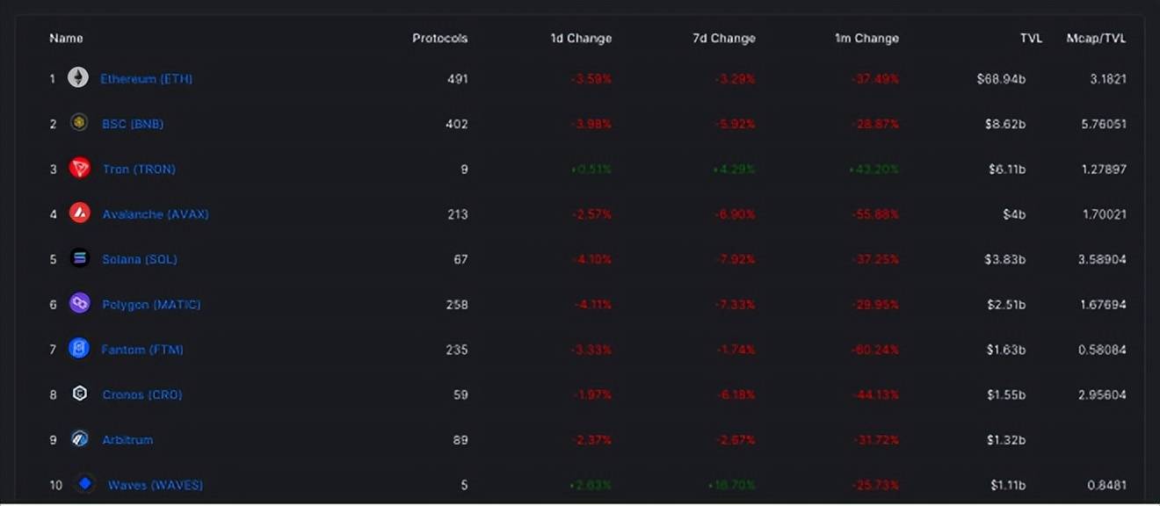Sort by 1m Change column header
Screen dimensions: 1160x506
[x=866, y=39]
